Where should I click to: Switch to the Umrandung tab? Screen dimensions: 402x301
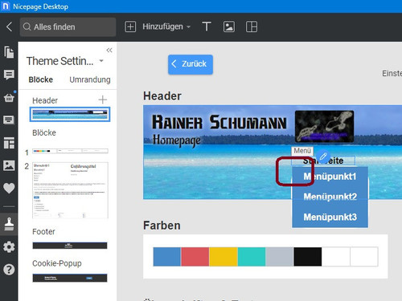(x=90, y=79)
